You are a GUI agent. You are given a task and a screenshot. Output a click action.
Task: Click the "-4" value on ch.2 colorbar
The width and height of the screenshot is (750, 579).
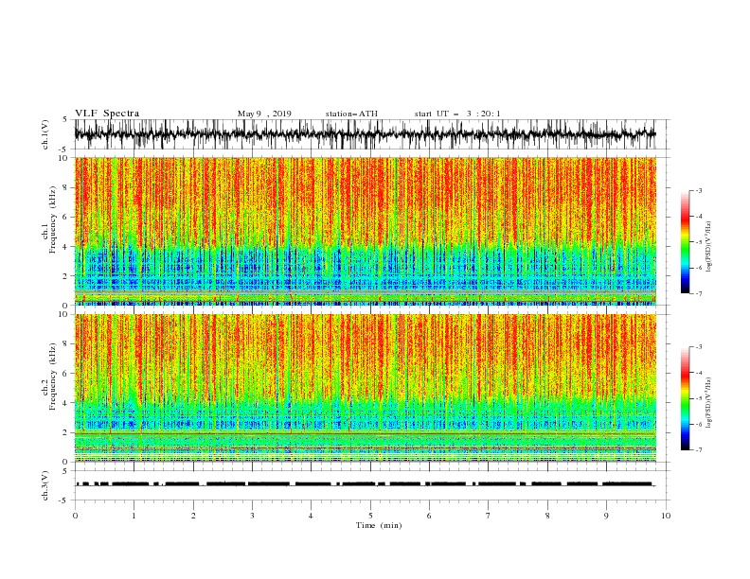(699, 373)
